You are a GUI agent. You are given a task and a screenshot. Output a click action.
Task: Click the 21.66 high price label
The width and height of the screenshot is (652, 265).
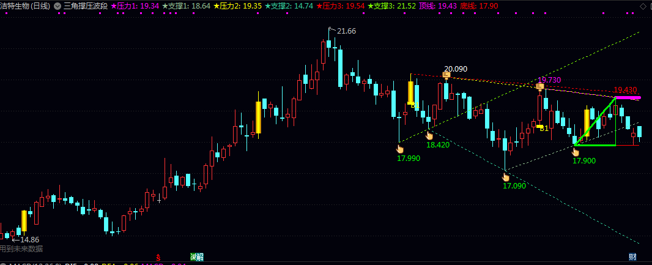click(x=346, y=31)
